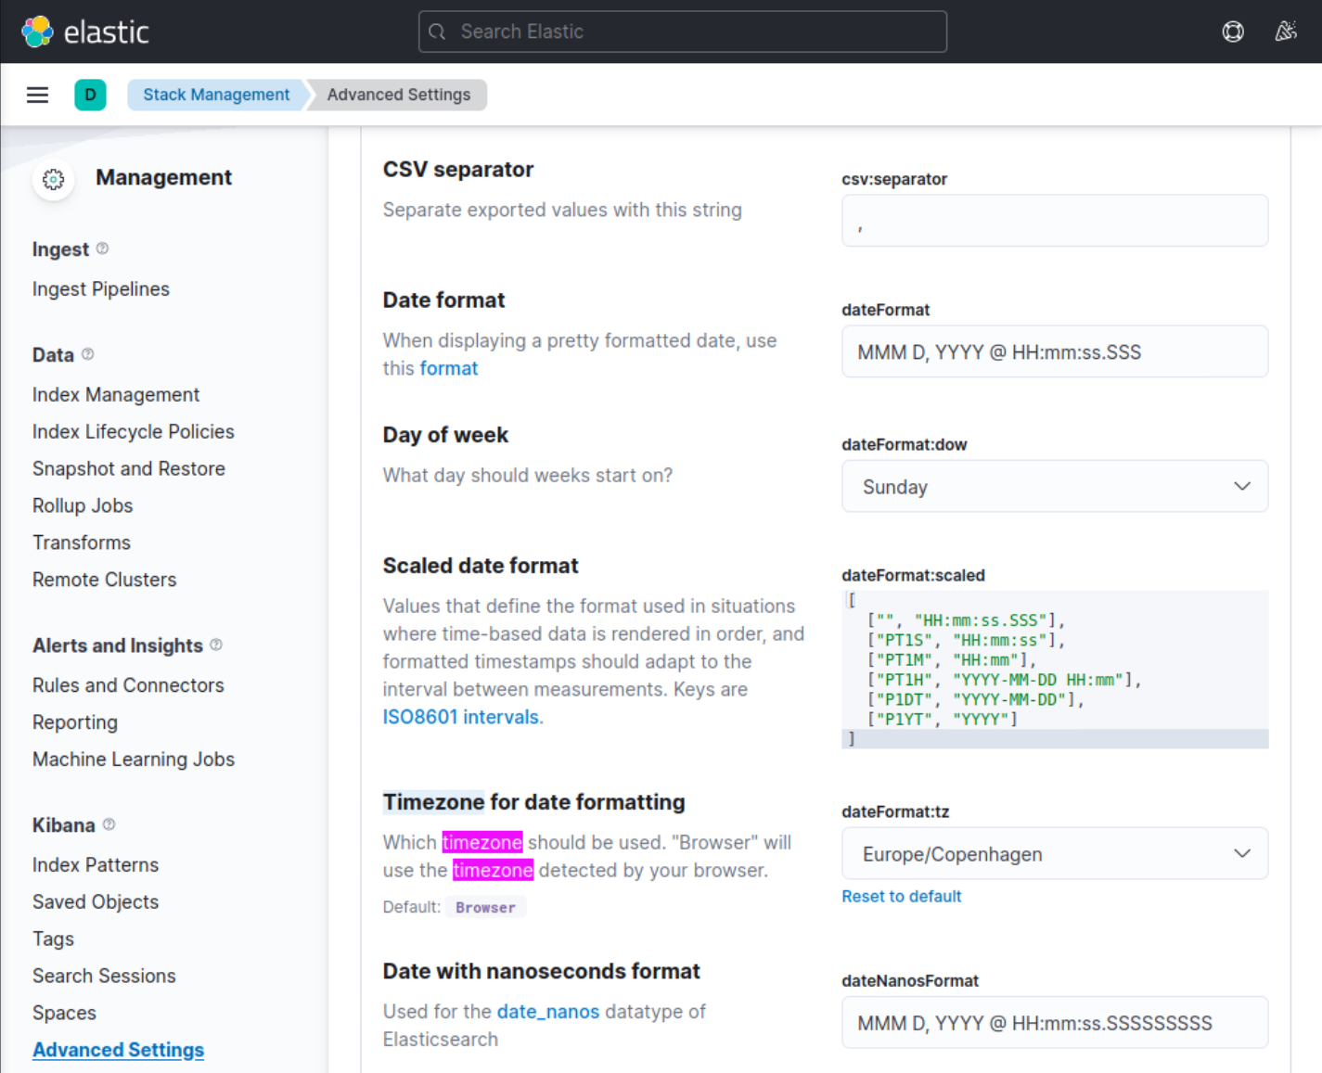Image resolution: width=1322 pixels, height=1073 pixels.
Task: Click into the dateFormat text field
Action: pos(1054,352)
